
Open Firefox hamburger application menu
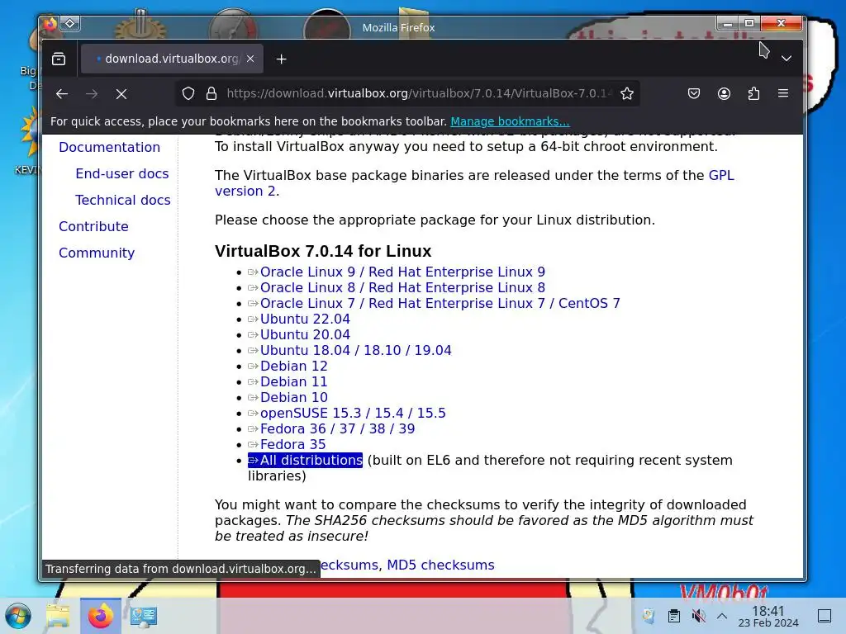point(783,93)
